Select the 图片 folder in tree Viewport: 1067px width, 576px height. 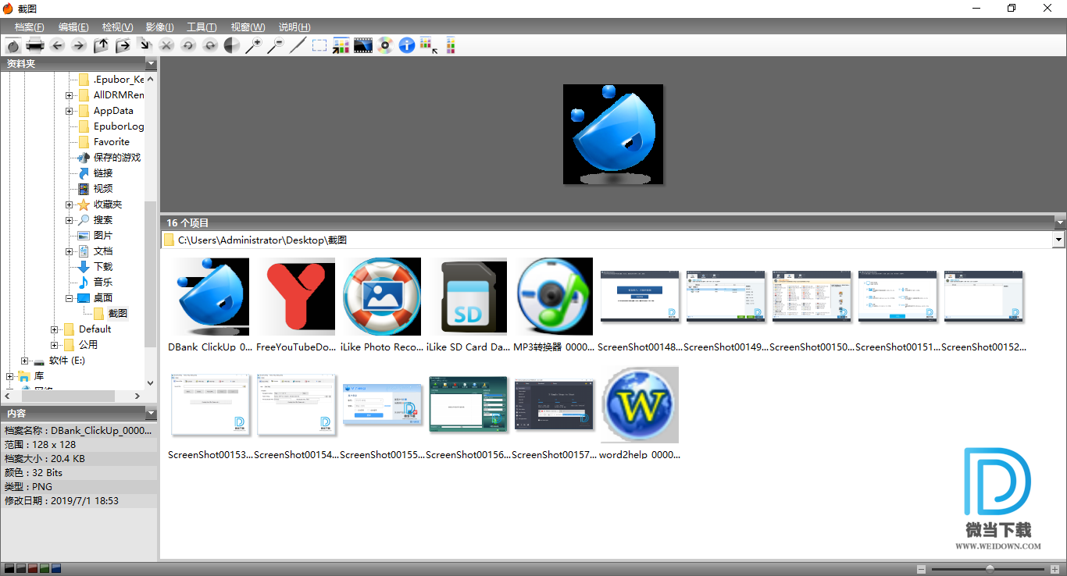(103, 236)
